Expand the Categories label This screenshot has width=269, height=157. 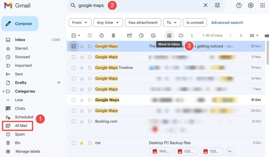click(3, 91)
